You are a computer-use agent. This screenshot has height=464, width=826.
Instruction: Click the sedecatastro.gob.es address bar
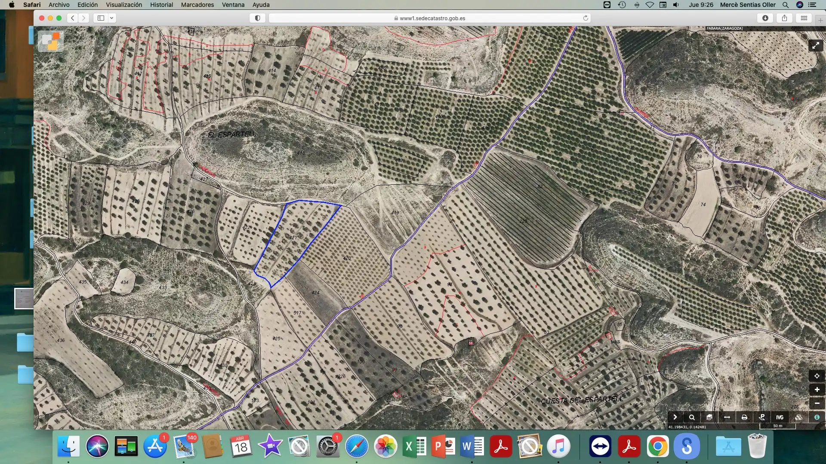tap(429, 18)
